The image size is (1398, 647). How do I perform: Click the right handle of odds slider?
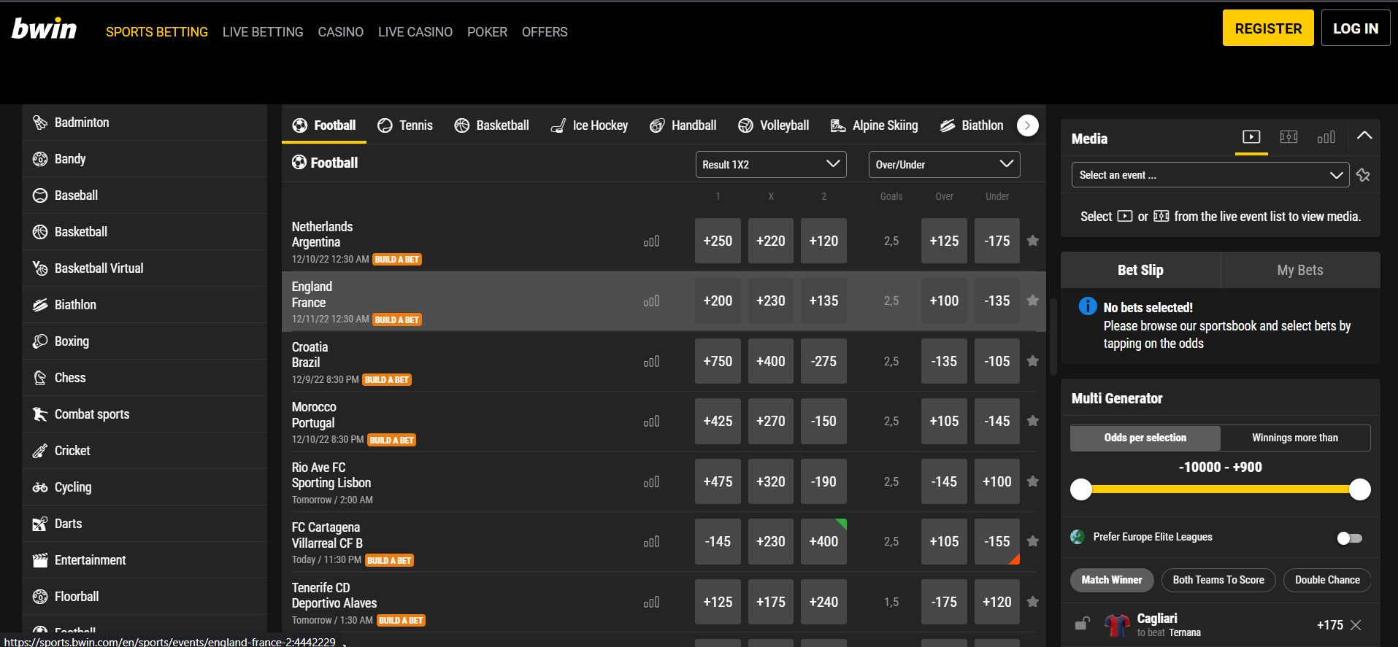pos(1359,489)
